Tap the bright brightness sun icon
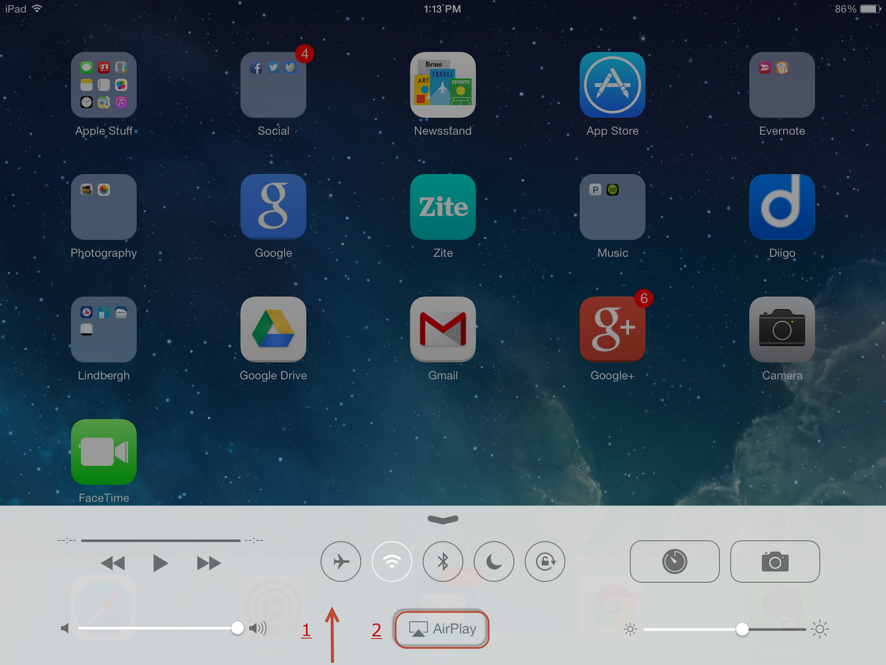The height and width of the screenshot is (665, 886). (x=820, y=629)
